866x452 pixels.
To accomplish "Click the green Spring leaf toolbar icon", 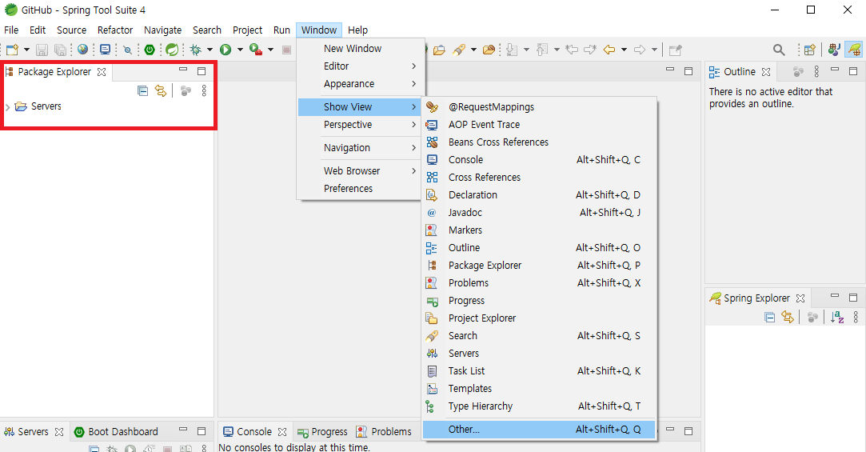I will click(x=172, y=50).
